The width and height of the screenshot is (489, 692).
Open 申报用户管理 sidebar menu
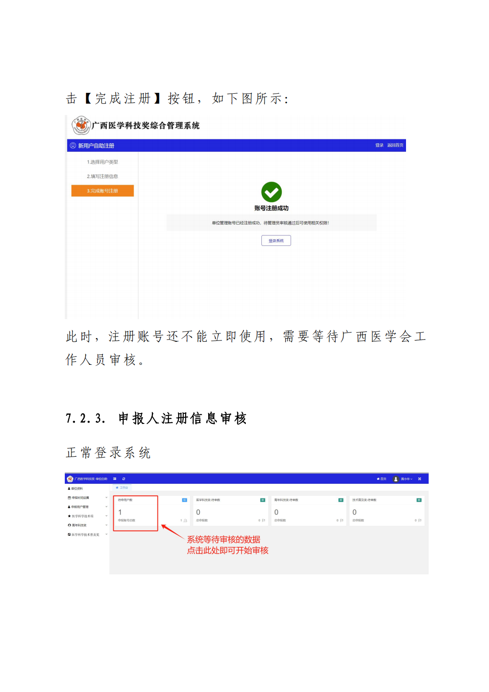coord(78,507)
